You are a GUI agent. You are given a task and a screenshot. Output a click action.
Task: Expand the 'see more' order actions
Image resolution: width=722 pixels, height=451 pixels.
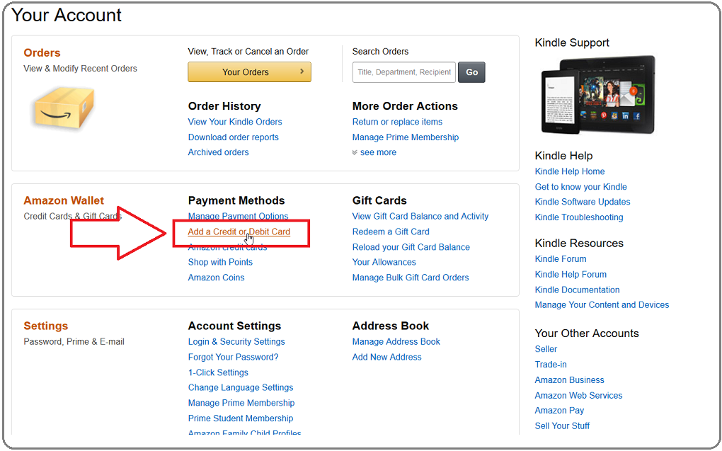[x=374, y=152]
